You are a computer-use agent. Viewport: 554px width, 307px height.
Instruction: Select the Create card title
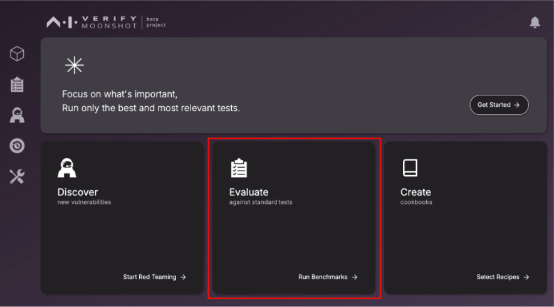point(415,192)
